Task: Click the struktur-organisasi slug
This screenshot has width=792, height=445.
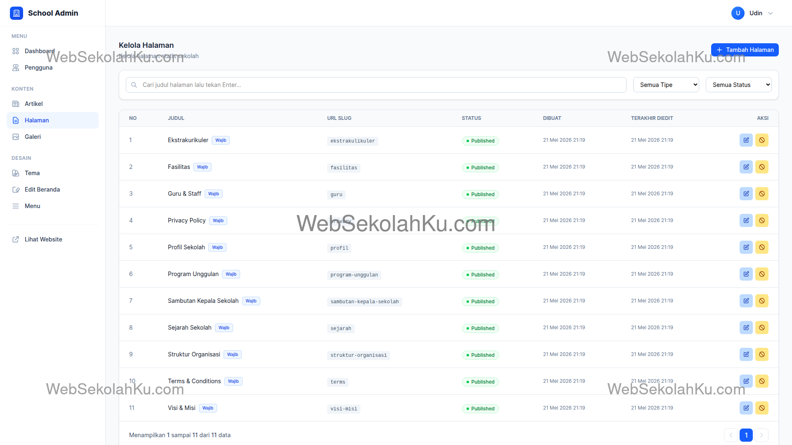Action: click(x=358, y=355)
